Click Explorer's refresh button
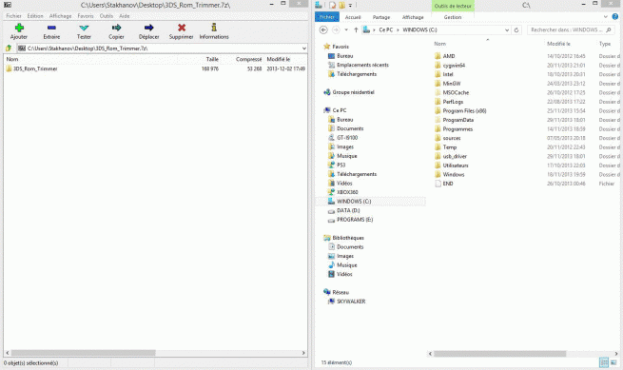This screenshot has width=623, height=370. (x=516, y=29)
